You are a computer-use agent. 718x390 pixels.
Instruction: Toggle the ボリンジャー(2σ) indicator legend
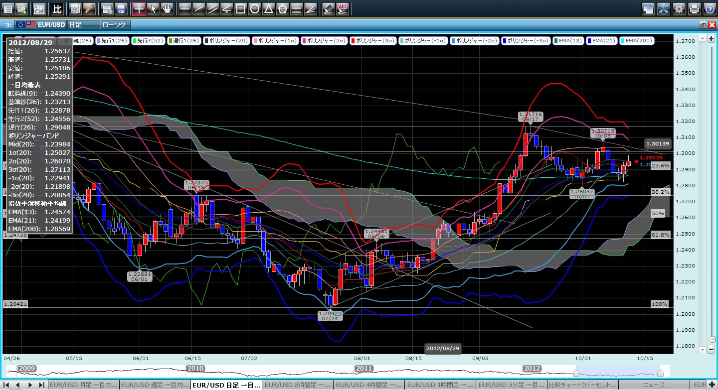tap(324, 40)
